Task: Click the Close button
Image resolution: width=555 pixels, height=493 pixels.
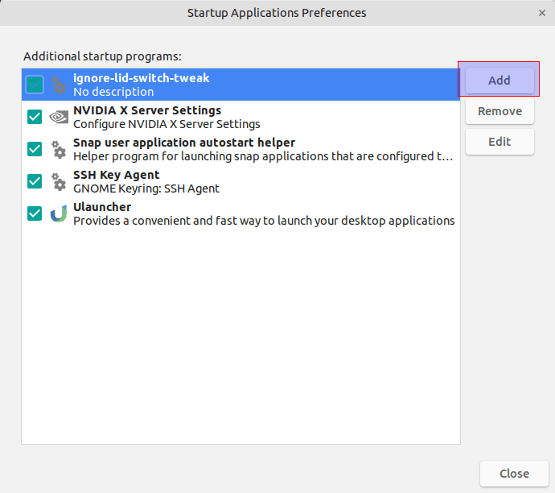Action: point(514,474)
